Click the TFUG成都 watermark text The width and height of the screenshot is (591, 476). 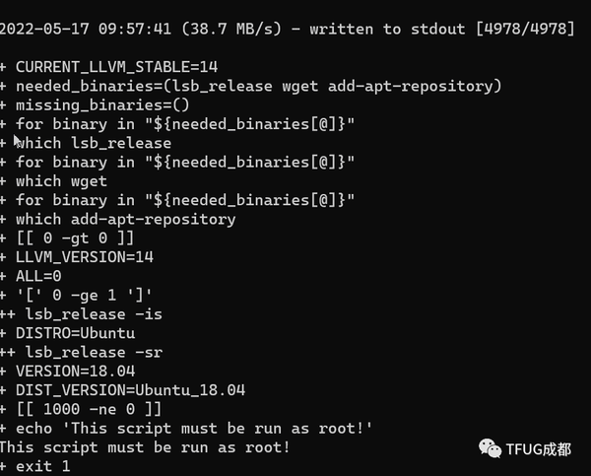pos(538,449)
